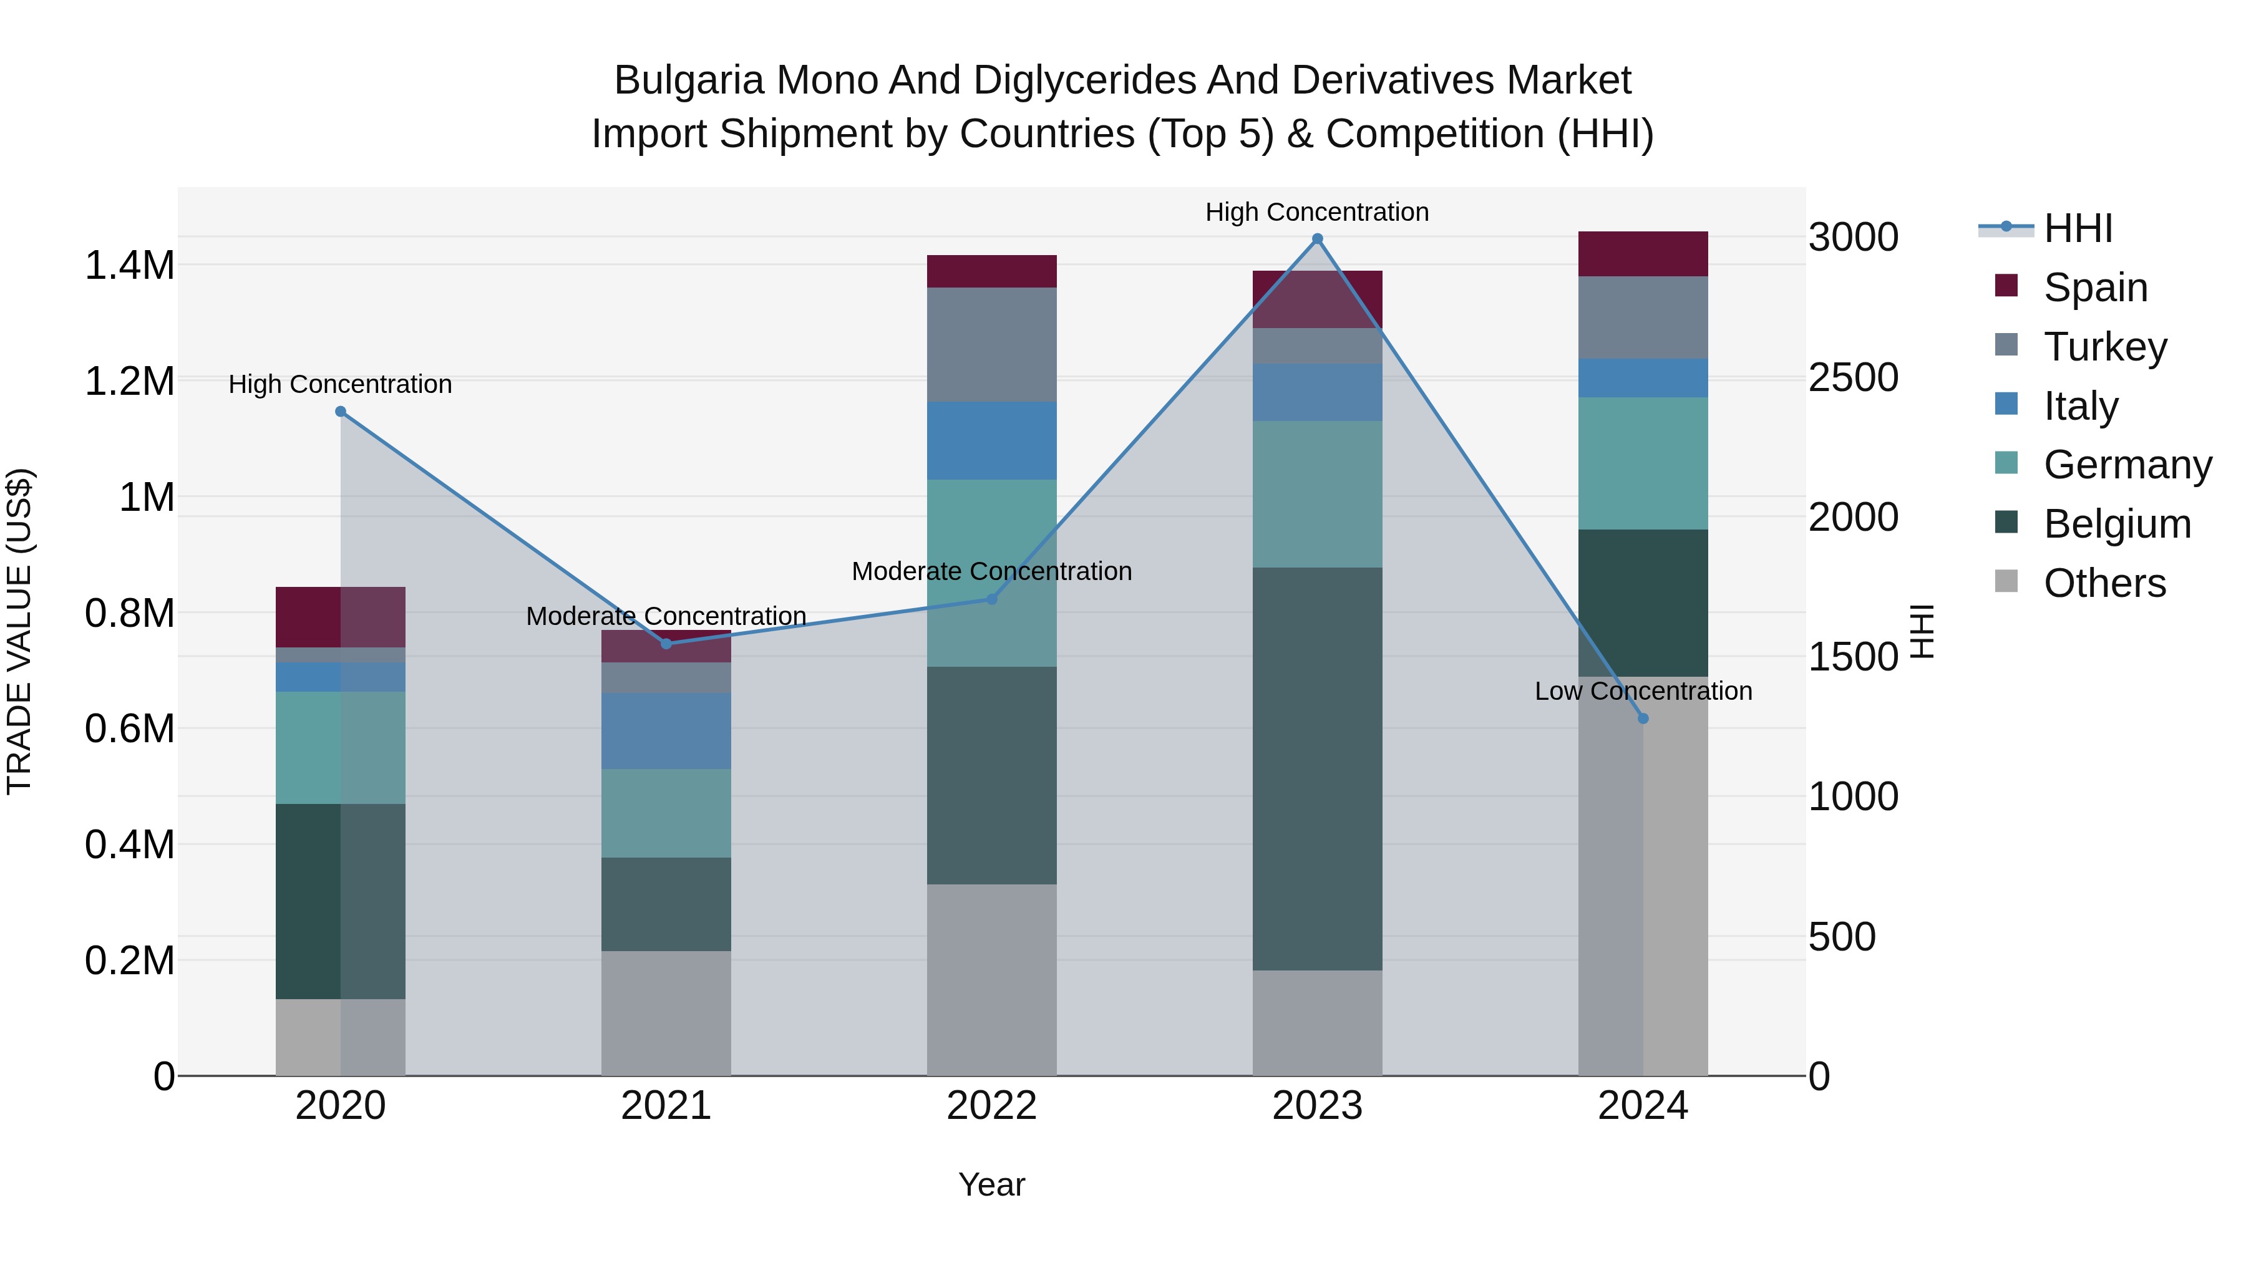The height and width of the screenshot is (1263, 2246).
Task: Click the Others gray legend swatch
Action: coord(2006,581)
